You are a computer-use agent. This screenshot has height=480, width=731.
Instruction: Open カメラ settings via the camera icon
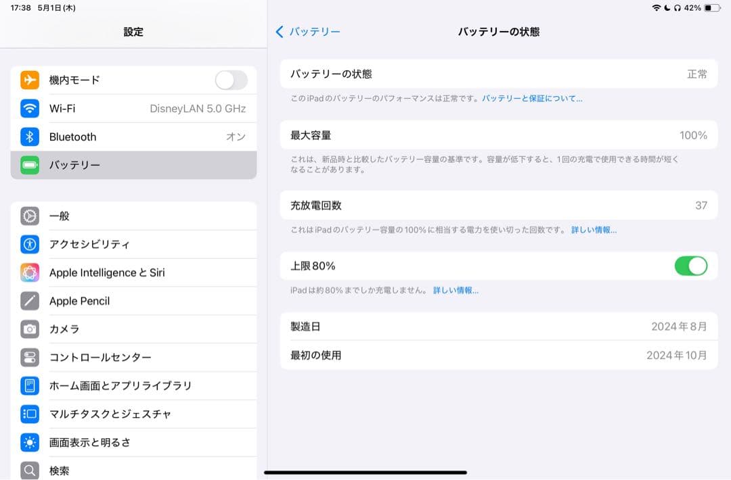30,329
